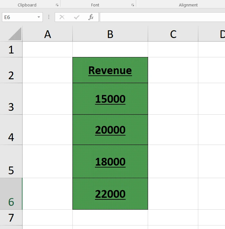The height and width of the screenshot is (229, 225).
Task: Select column C header
Action: (x=173, y=34)
